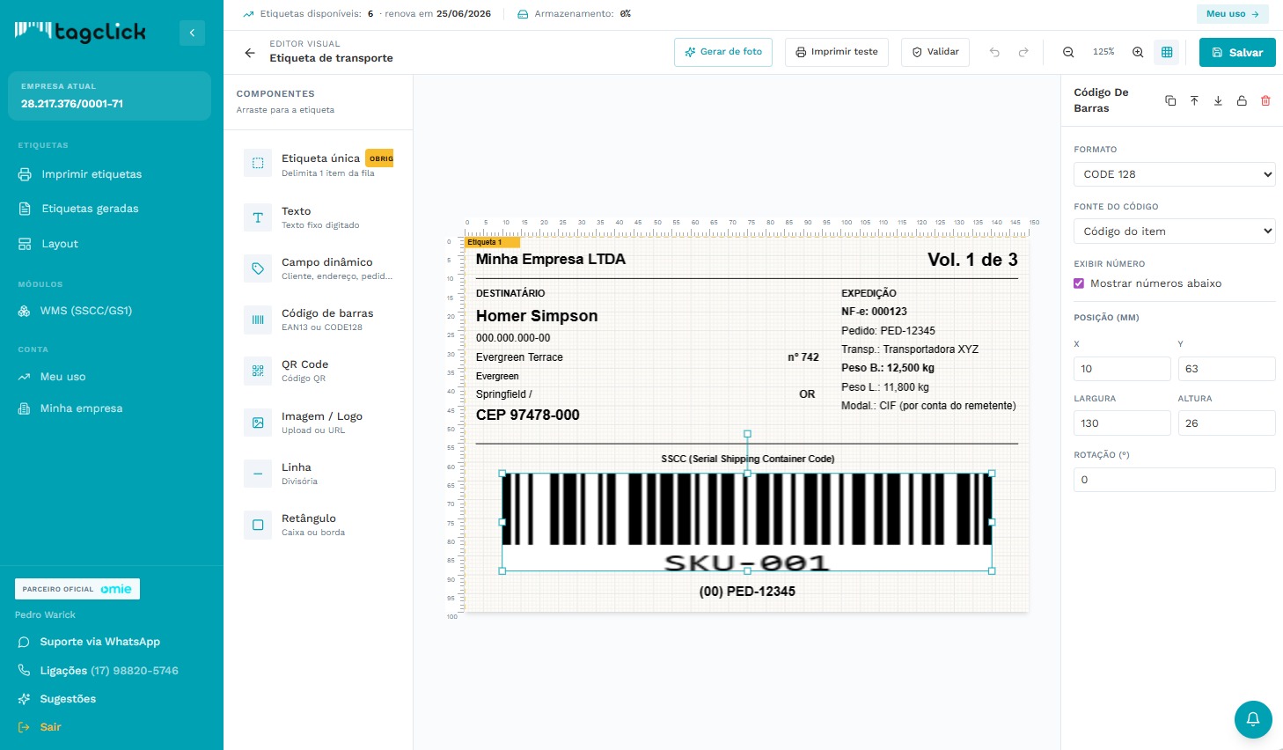Enable Mostrar números abaixo checkbox
The height and width of the screenshot is (750, 1283).
coord(1079,283)
